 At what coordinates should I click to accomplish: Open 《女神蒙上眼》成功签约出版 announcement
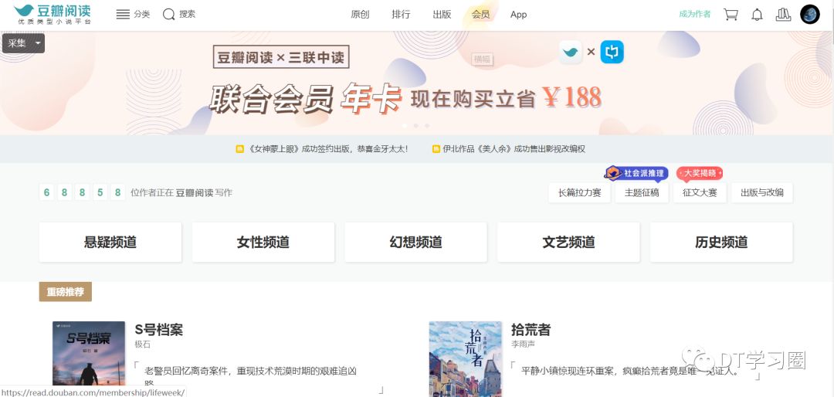coord(328,149)
